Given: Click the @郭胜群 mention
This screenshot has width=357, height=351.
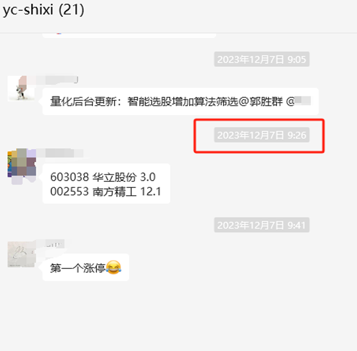Looking at the screenshot, I should tap(261, 101).
